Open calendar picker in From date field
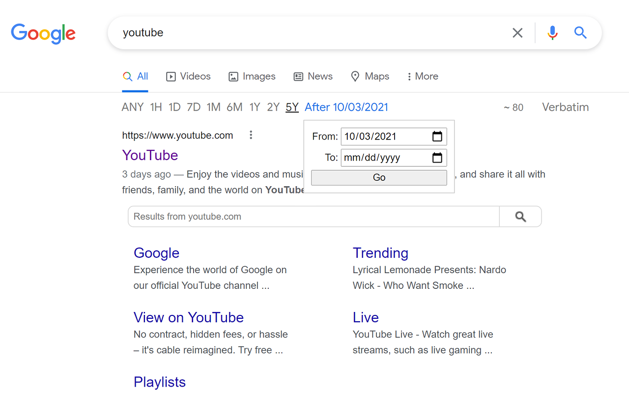This screenshot has width=629, height=393. tap(437, 137)
